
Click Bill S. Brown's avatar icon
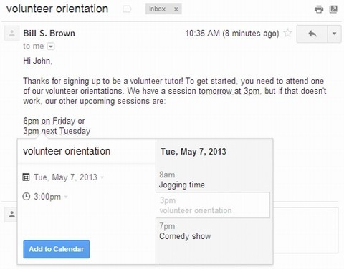click(x=12, y=34)
